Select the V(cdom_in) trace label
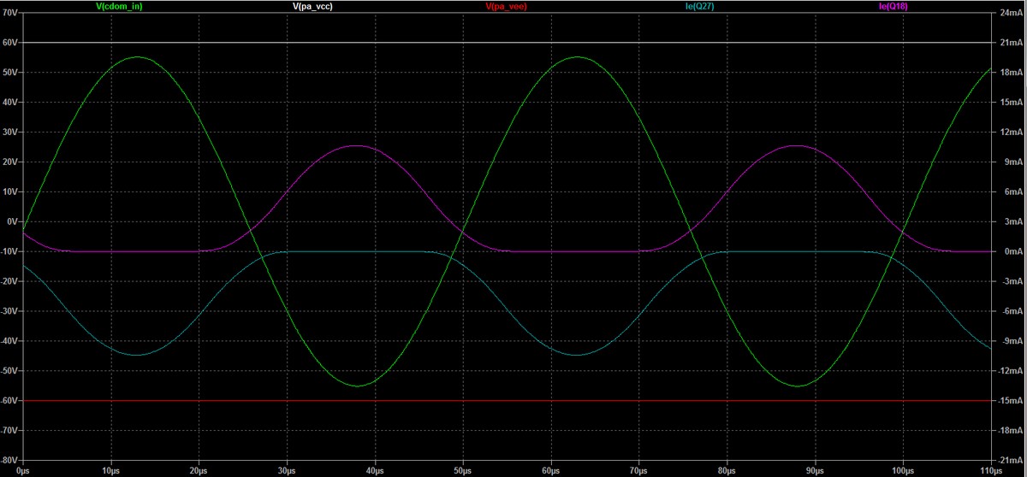 click(121, 6)
